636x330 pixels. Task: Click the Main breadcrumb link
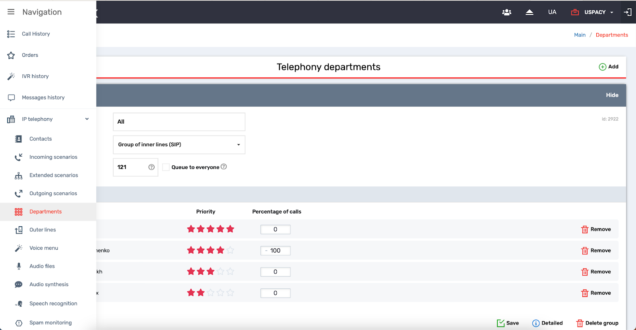point(580,35)
